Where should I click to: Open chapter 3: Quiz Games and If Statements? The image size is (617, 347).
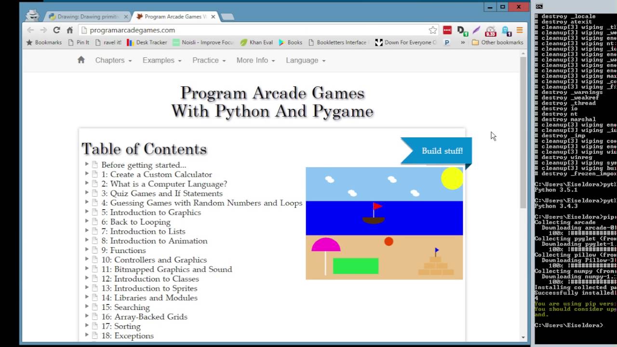coord(162,193)
